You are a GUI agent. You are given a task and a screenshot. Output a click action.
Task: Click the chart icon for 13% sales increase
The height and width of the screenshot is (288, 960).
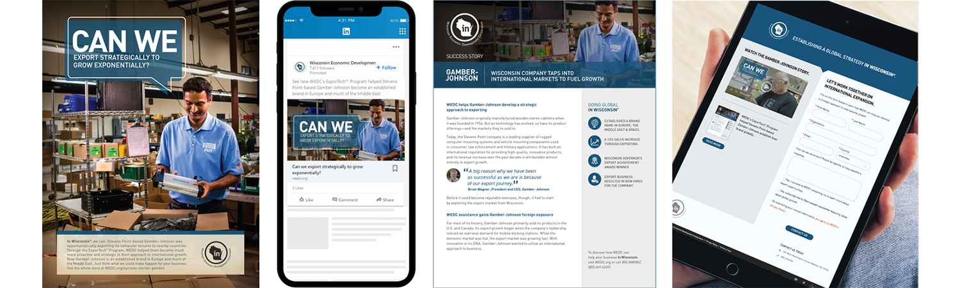(595, 142)
